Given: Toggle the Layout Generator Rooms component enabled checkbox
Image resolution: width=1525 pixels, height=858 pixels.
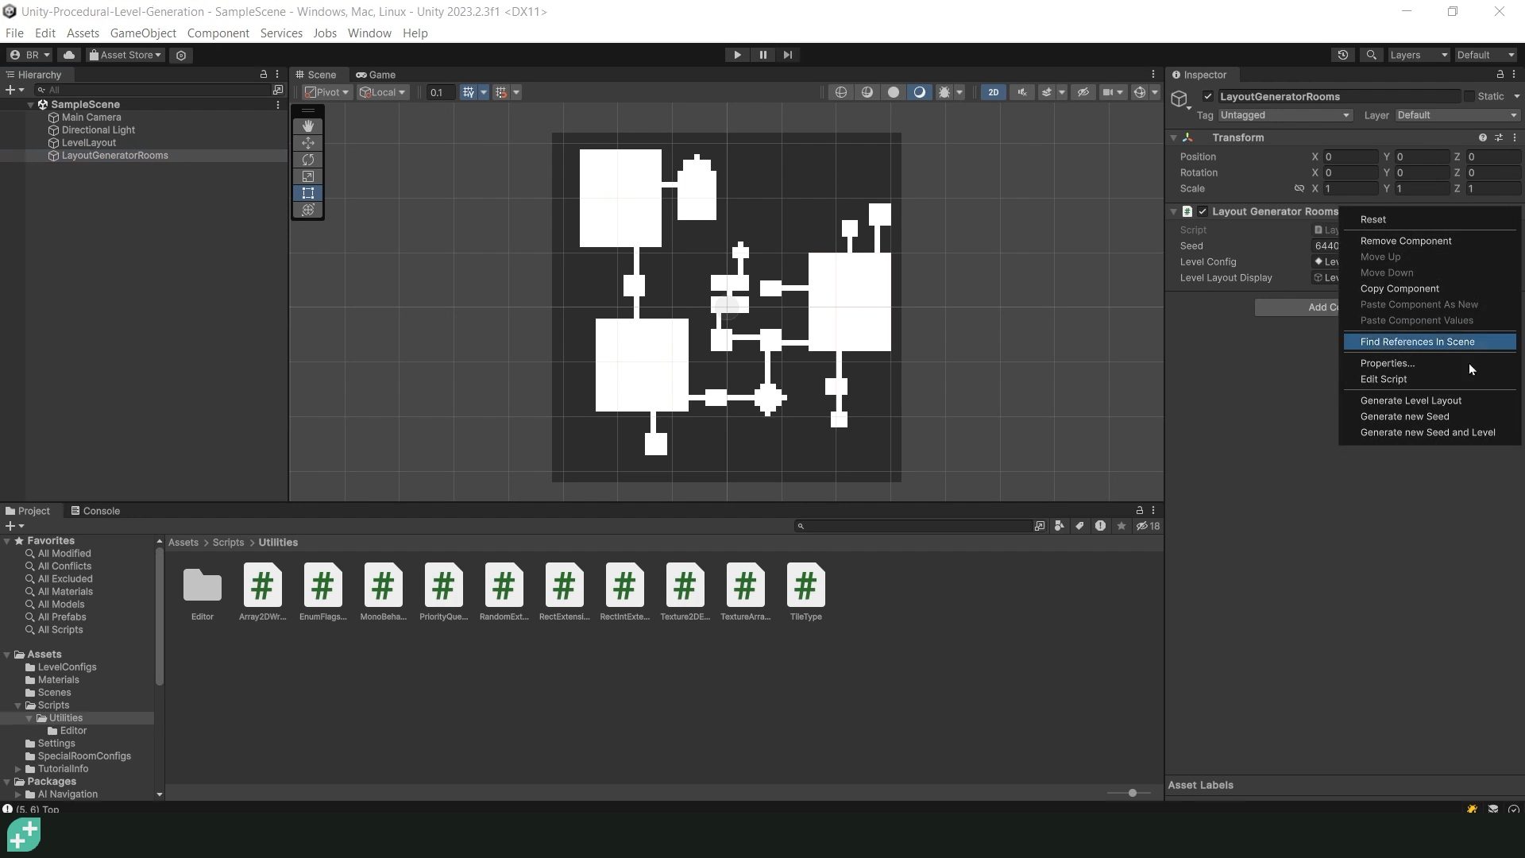Looking at the screenshot, I should [1203, 211].
